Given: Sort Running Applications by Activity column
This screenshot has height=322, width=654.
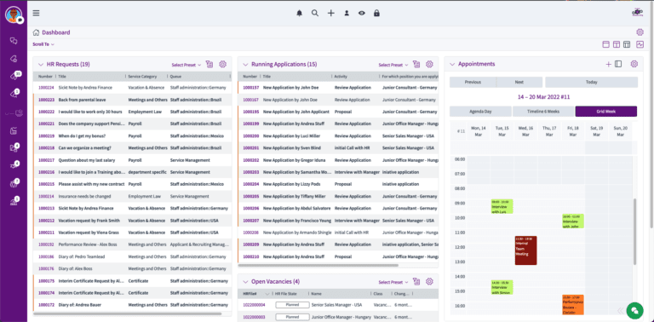Looking at the screenshot, I should [341, 77].
